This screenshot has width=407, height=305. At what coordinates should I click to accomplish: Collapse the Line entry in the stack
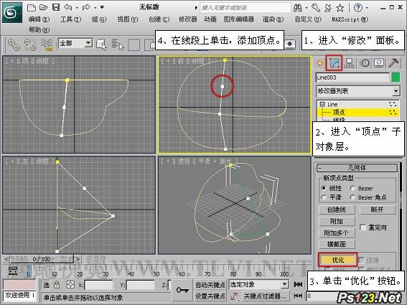322,104
